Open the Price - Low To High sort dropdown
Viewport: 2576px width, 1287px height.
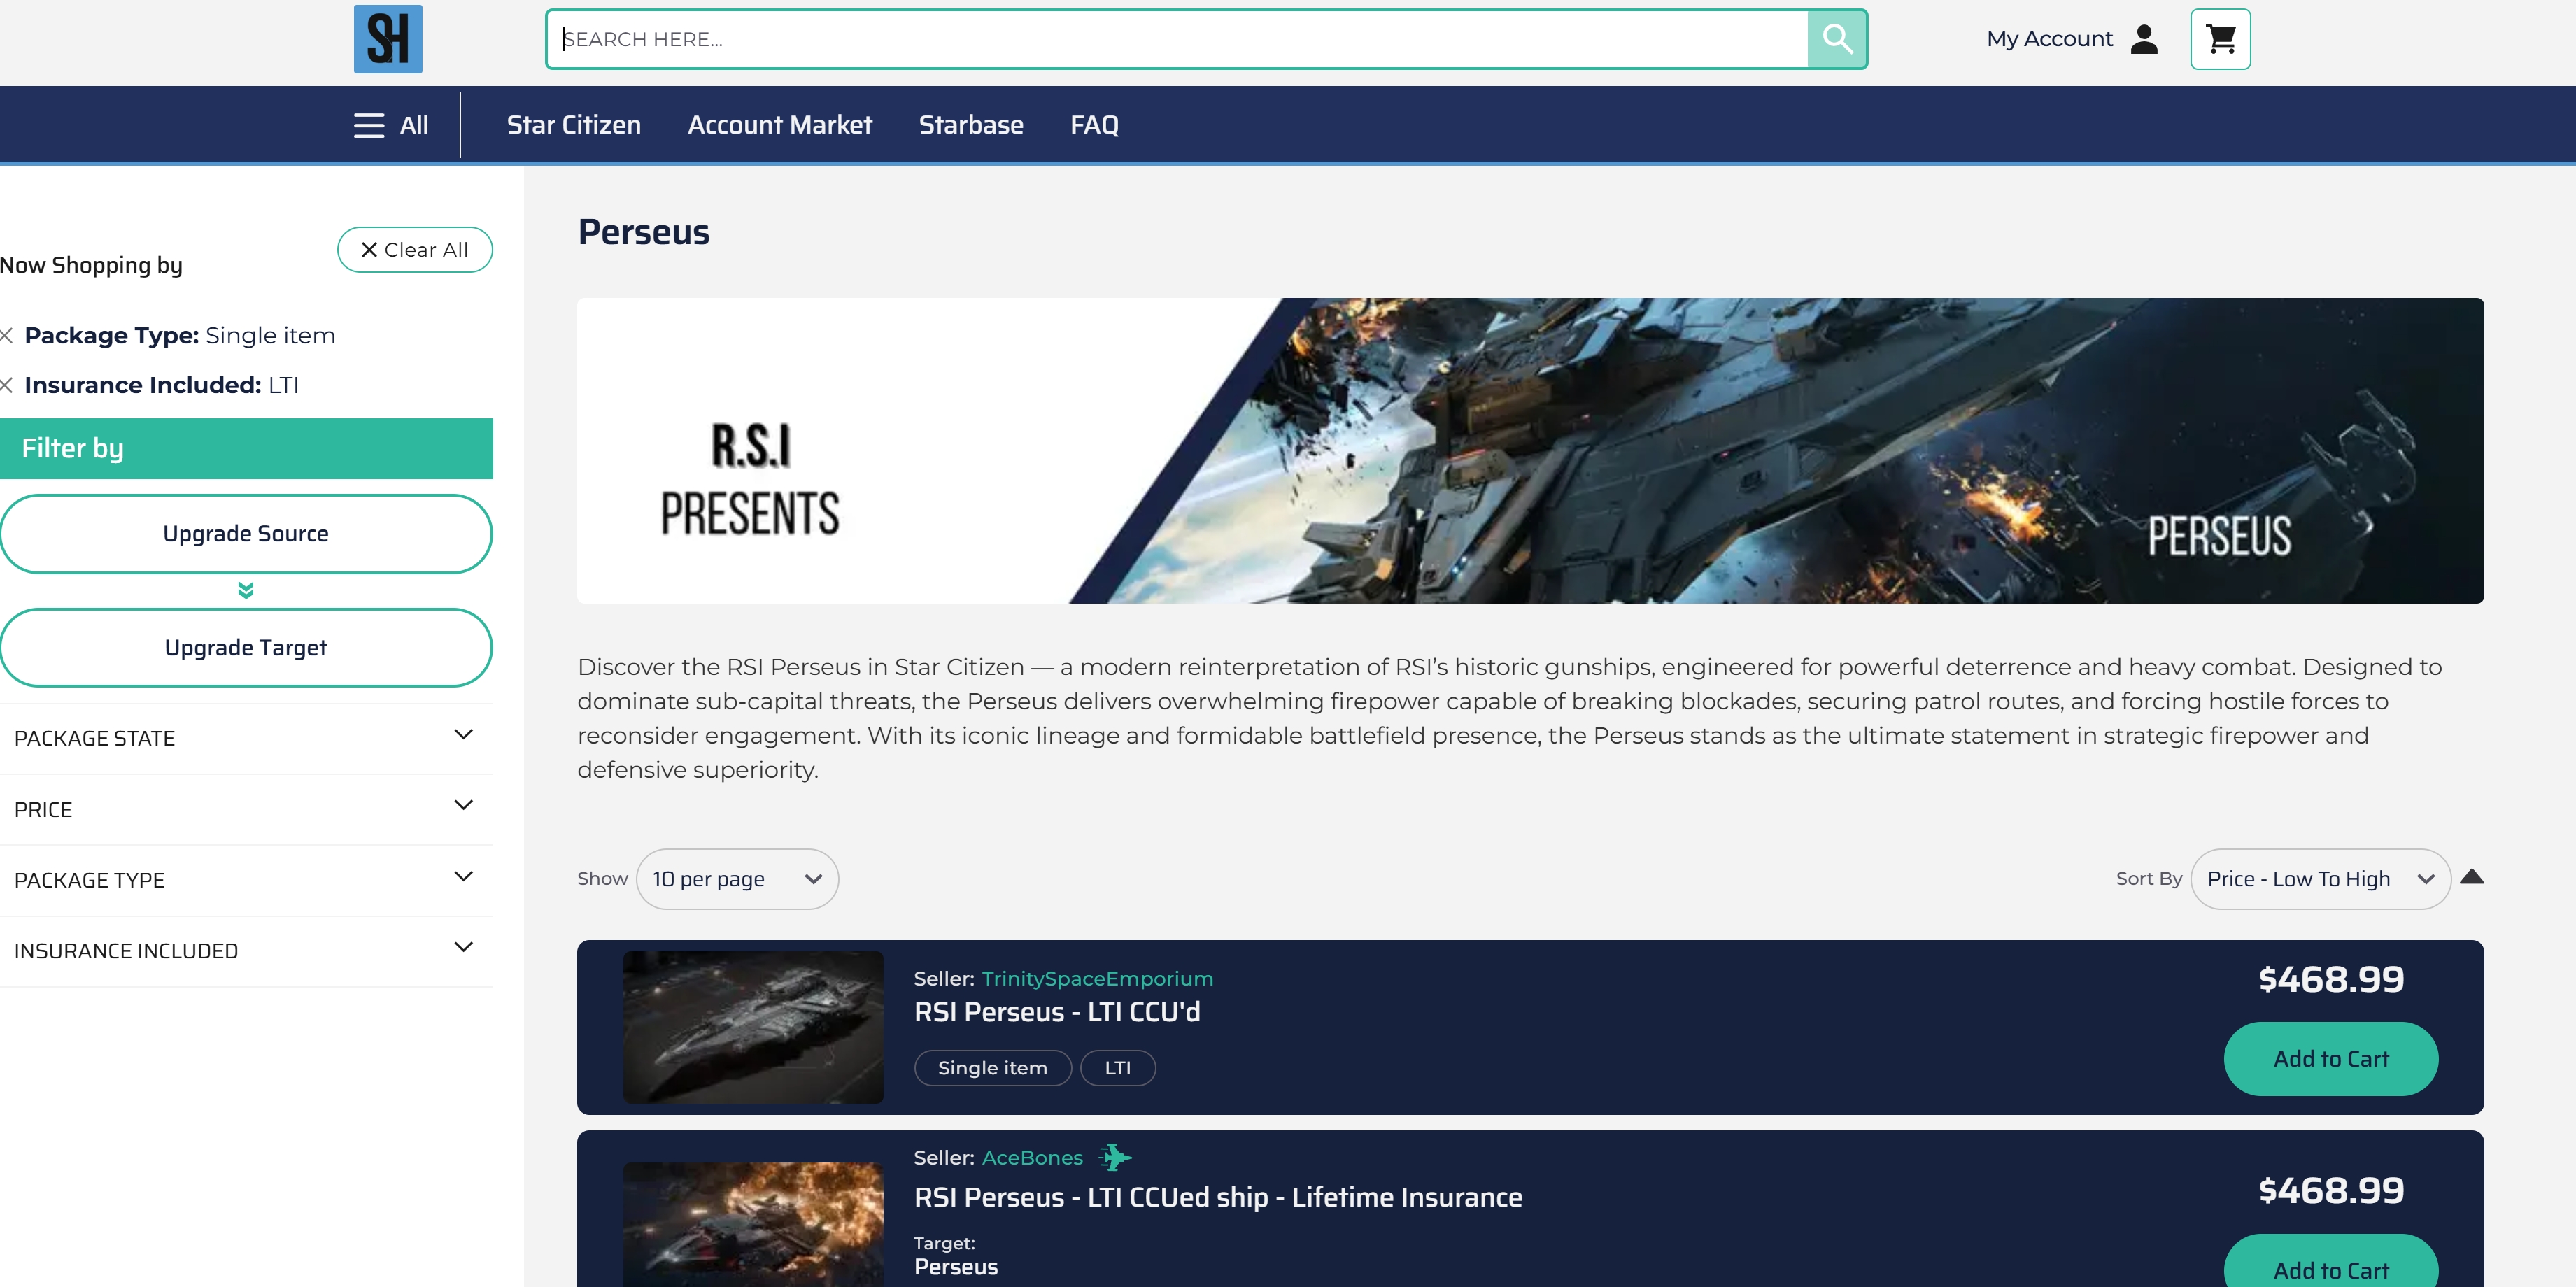coord(2320,879)
